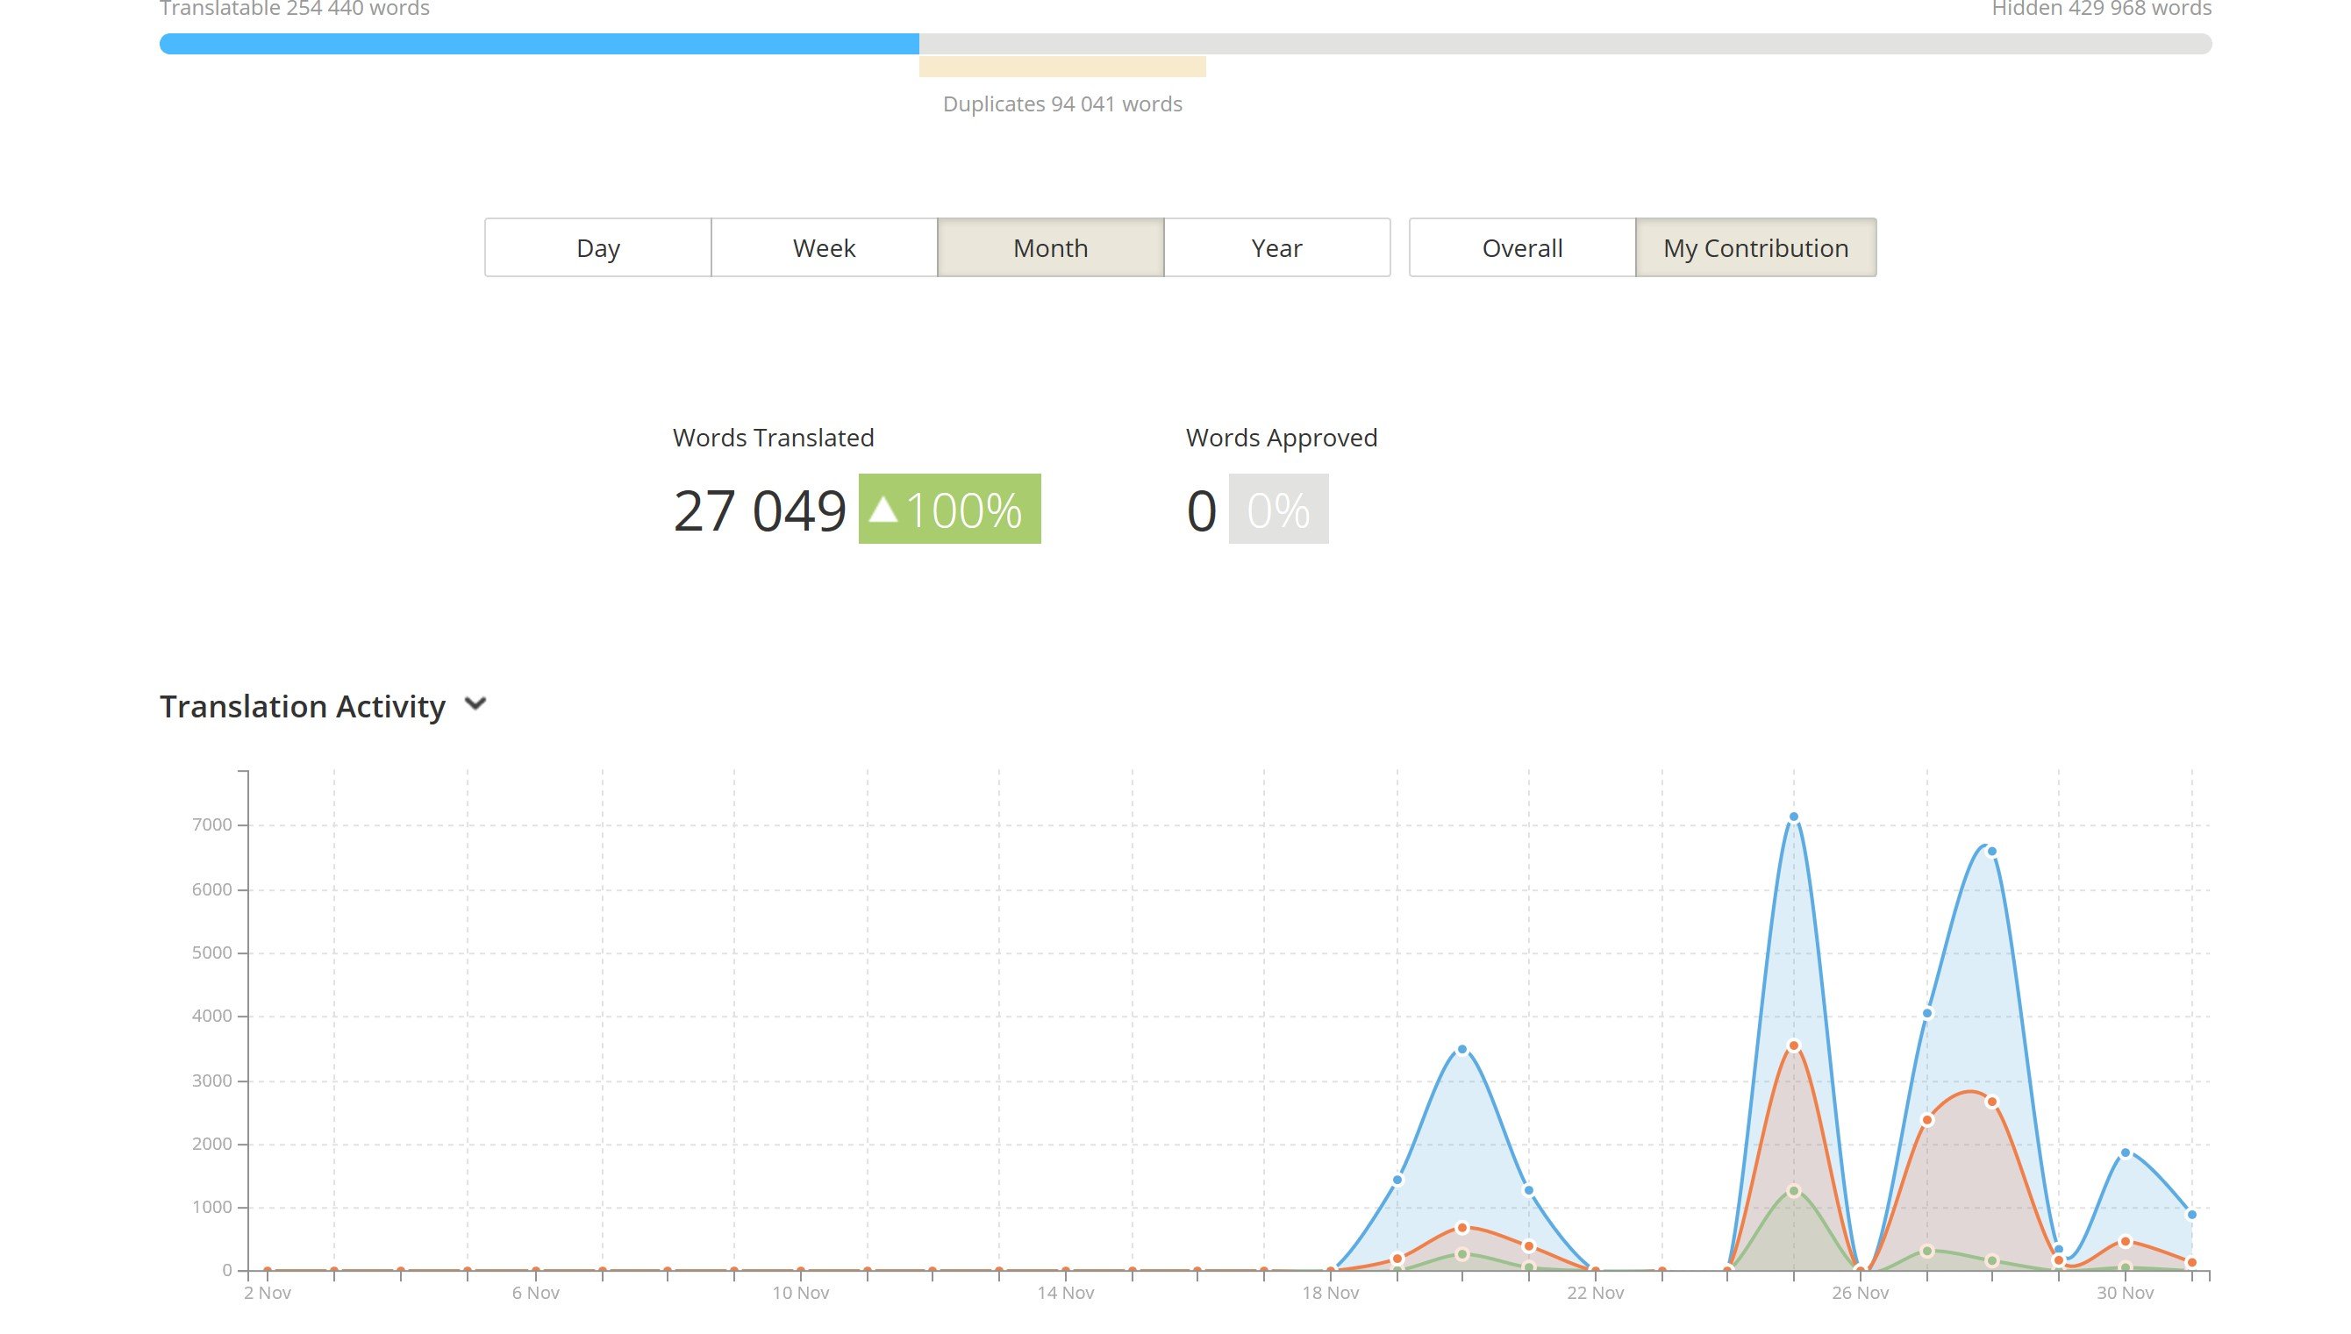Viewport: 2351px width, 1334px height.
Task: Click the 2 Nov x-axis label
Action: (x=268, y=1293)
